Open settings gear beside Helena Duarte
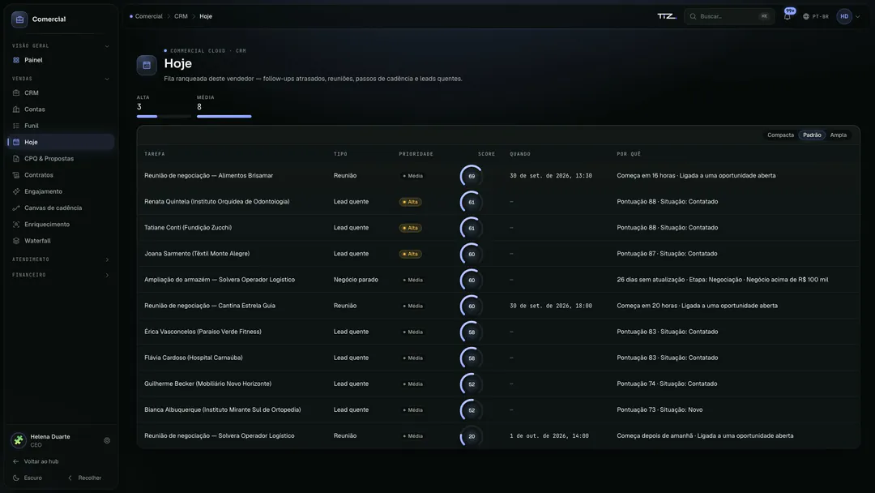The width and height of the screenshot is (875, 493). coord(107,440)
